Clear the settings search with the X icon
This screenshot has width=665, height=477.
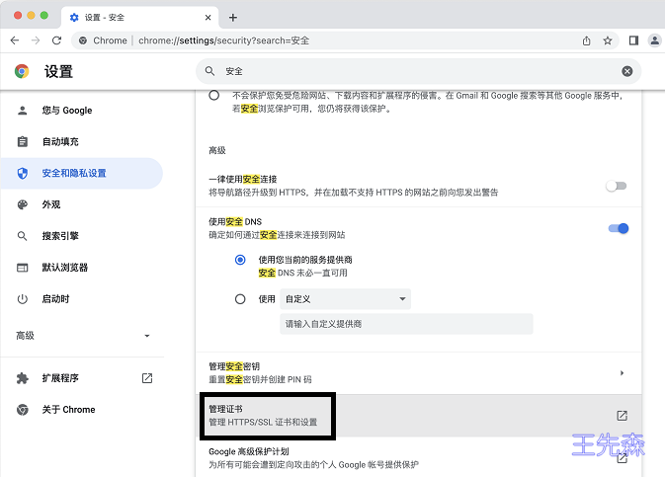[x=627, y=71]
